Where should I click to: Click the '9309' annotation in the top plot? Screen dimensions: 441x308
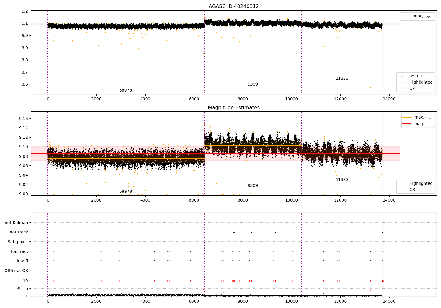[x=253, y=84]
